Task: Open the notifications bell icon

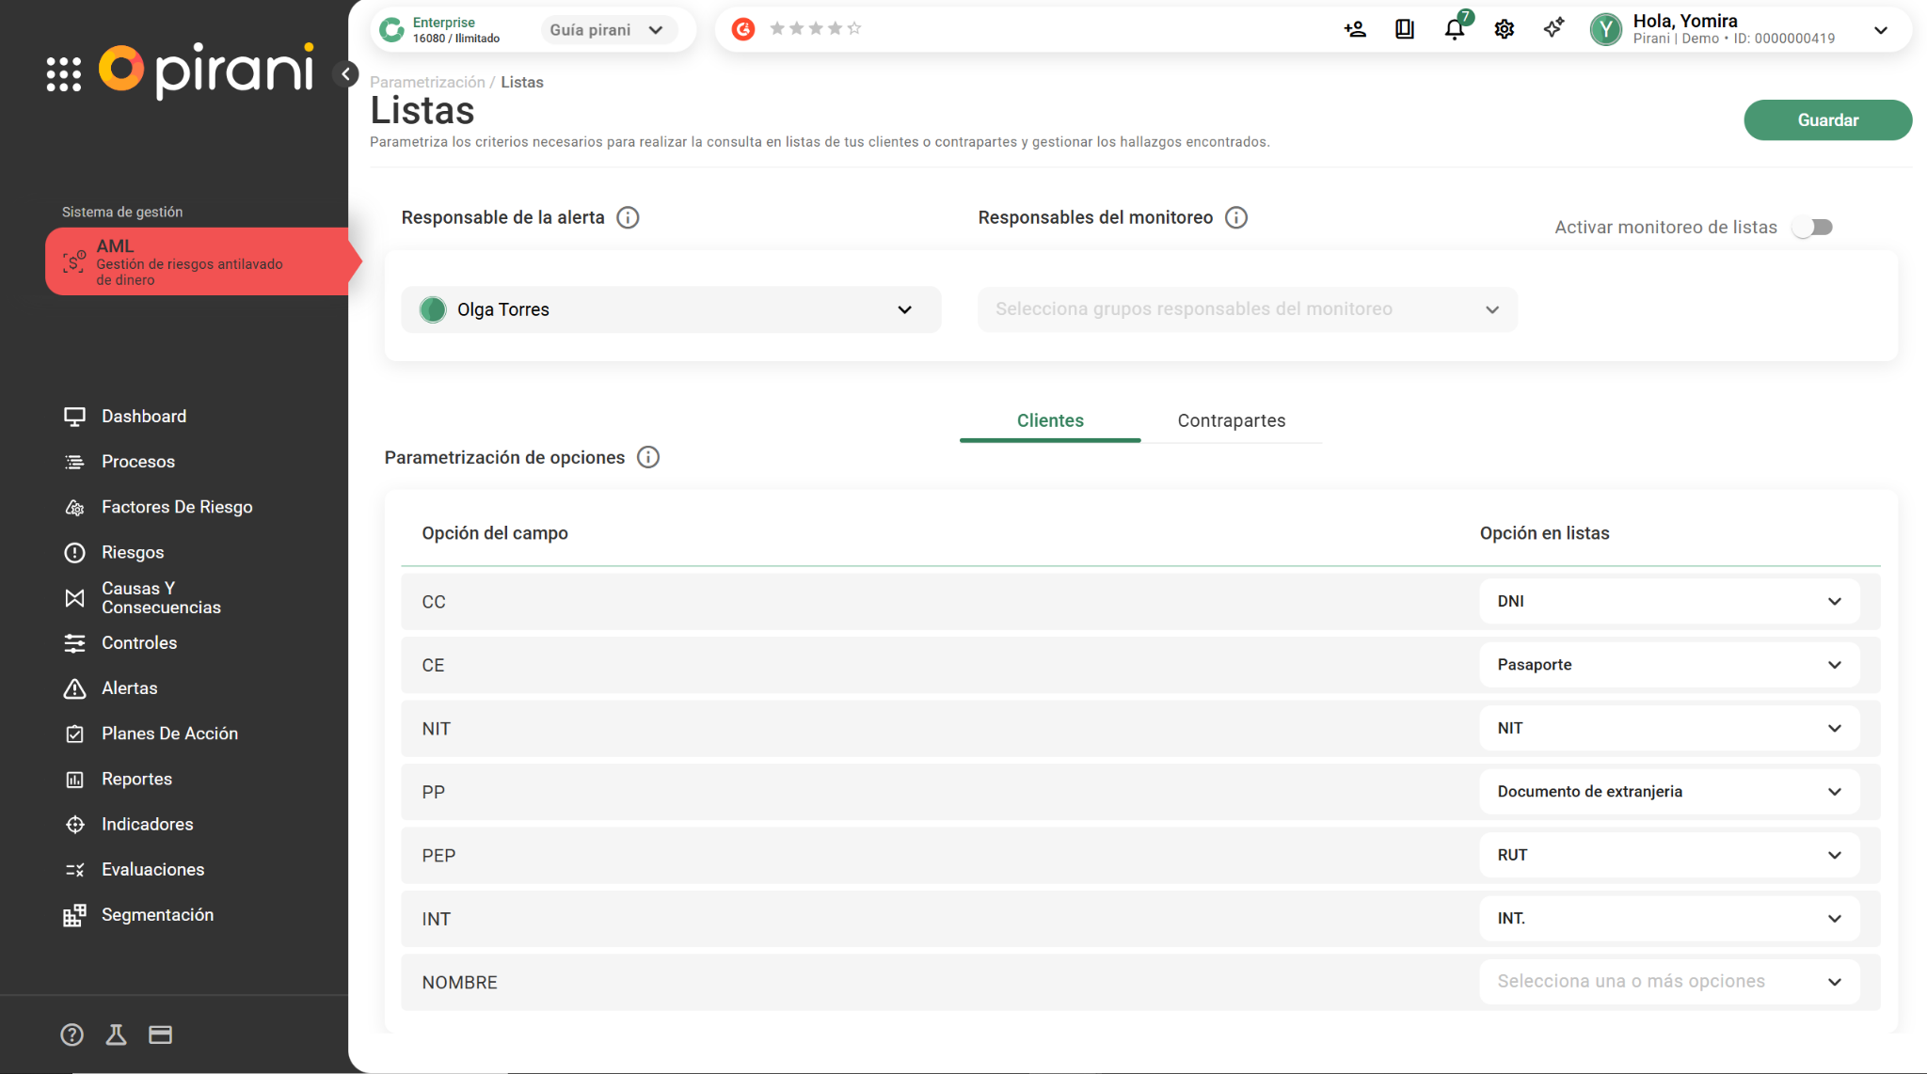Action: pyautogui.click(x=1454, y=29)
